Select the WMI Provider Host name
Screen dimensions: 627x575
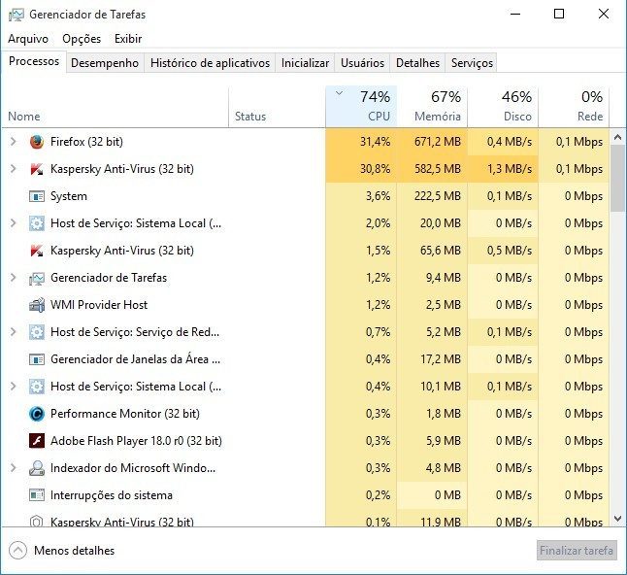(x=99, y=305)
